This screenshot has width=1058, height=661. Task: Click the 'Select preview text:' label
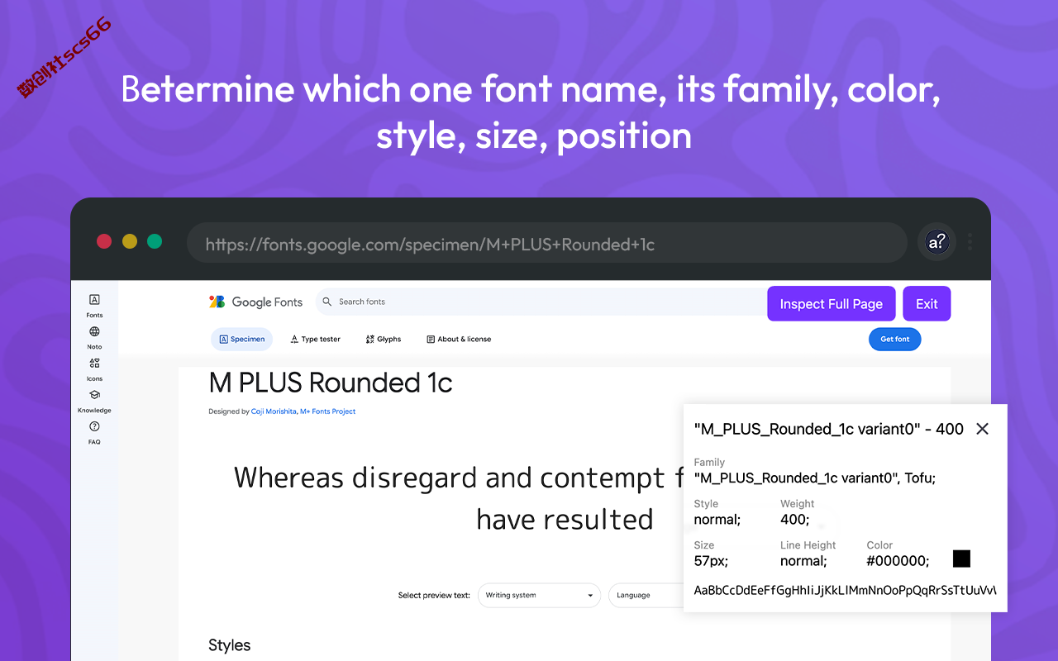(x=434, y=595)
